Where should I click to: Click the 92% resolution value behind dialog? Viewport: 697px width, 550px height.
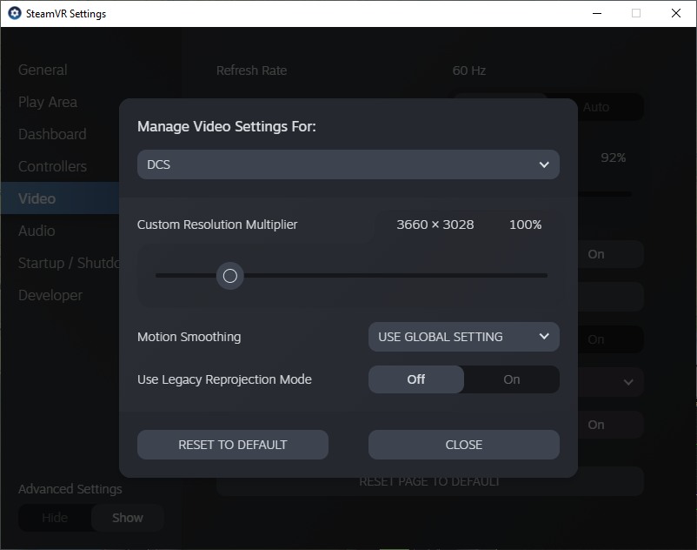coord(613,158)
